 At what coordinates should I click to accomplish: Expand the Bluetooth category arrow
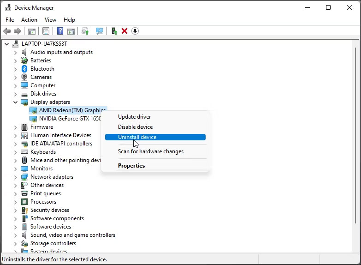(15, 69)
